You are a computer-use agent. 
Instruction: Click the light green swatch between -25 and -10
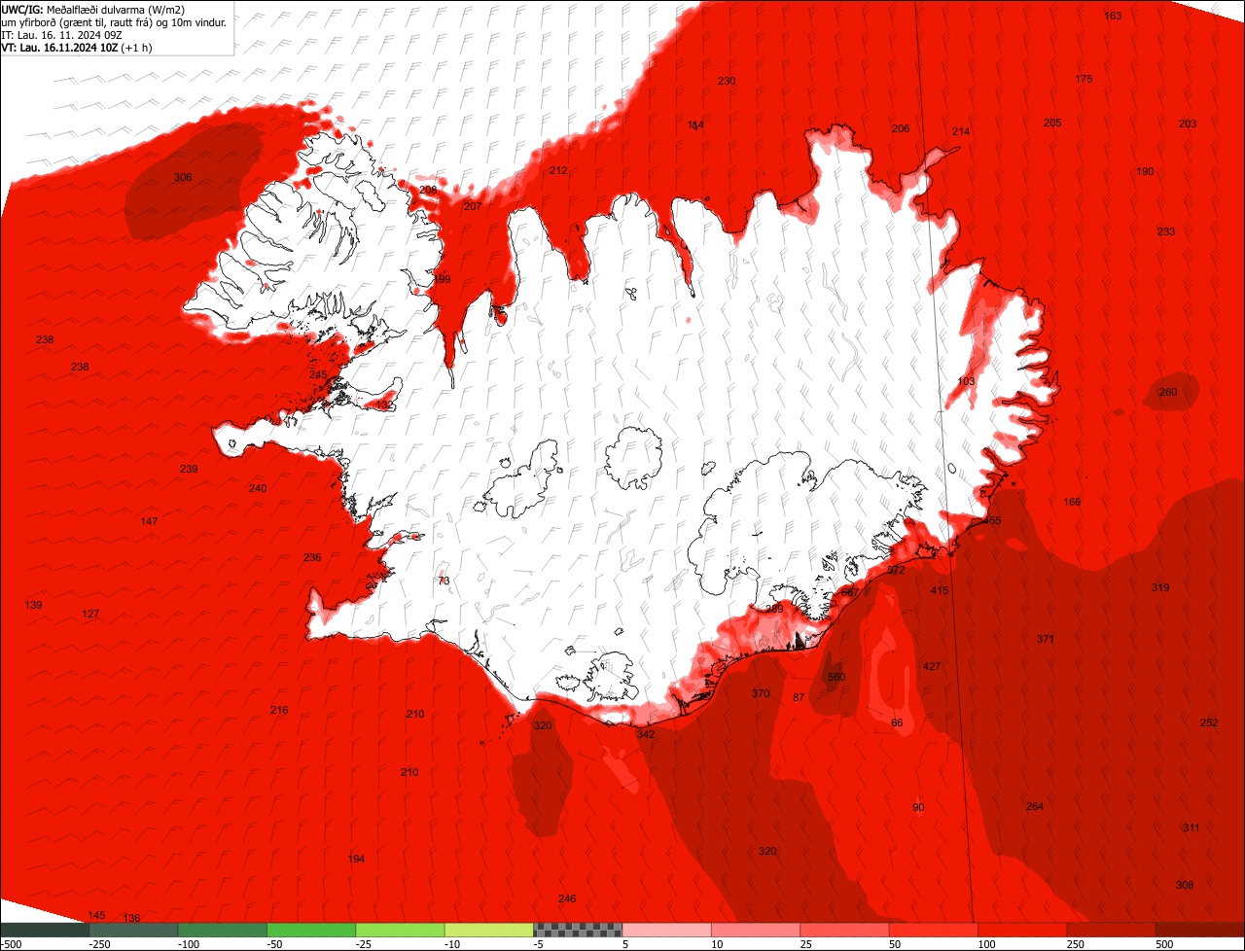coord(401,930)
